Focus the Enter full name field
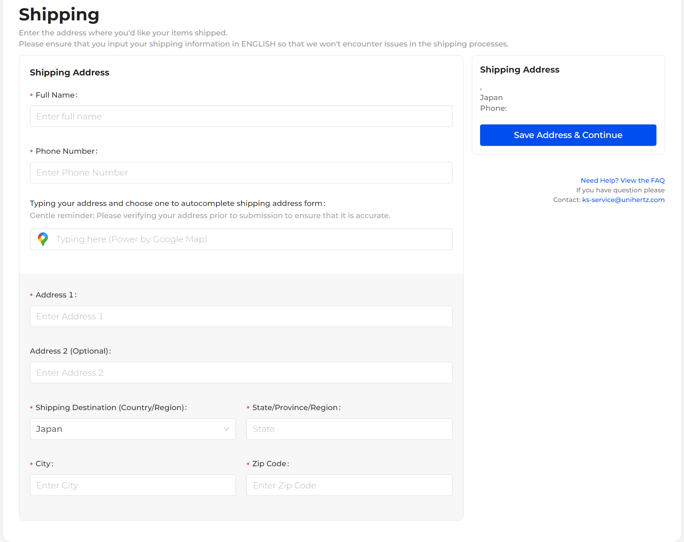Image resolution: width=684 pixels, height=542 pixels. coord(241,116)
